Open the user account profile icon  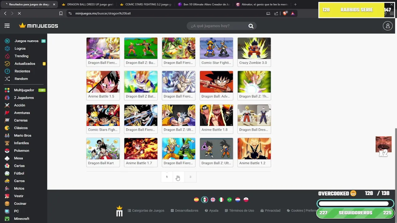coord(388,26)
